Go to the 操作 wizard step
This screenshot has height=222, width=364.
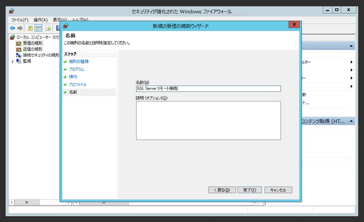point(73,77)
